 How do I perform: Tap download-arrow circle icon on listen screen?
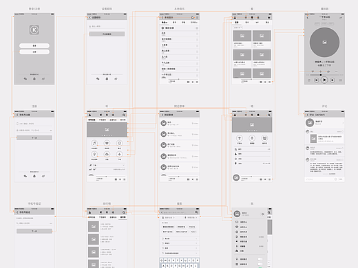tap(119, 154)
